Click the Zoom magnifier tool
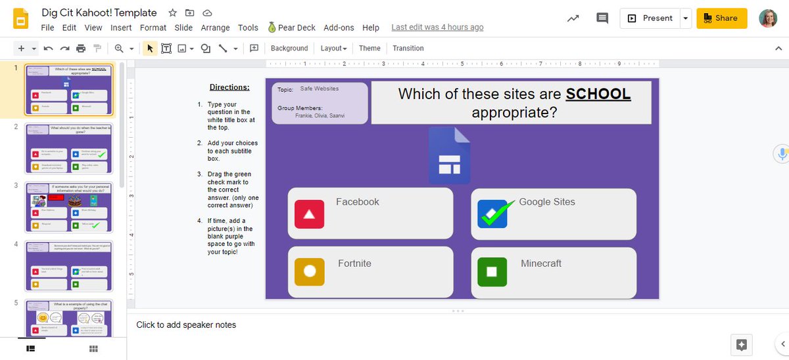The image size is (789, 360). (119, 49)
